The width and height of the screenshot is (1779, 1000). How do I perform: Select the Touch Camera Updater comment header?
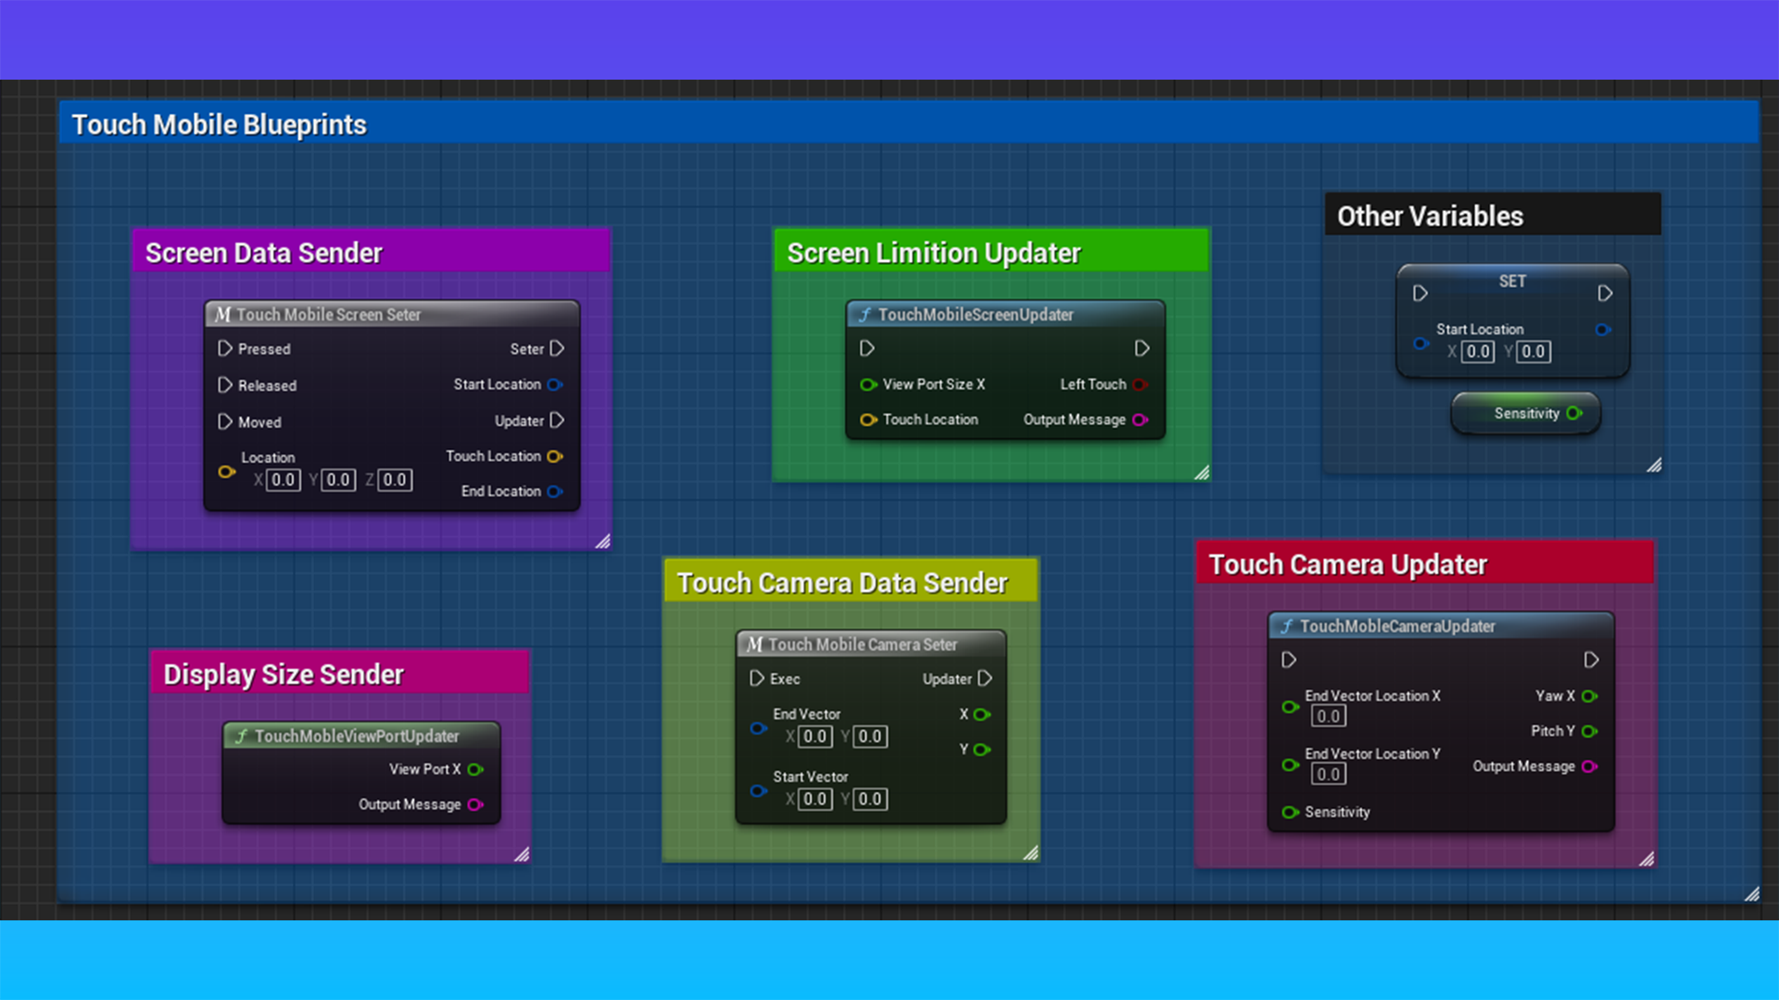pos(1348,563)
